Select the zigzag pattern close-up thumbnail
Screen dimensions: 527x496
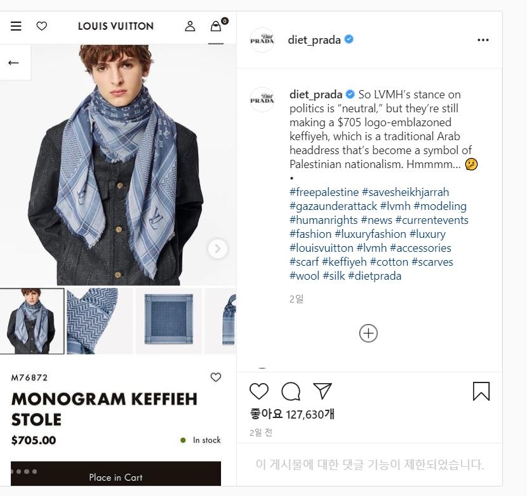coord(100,321)
